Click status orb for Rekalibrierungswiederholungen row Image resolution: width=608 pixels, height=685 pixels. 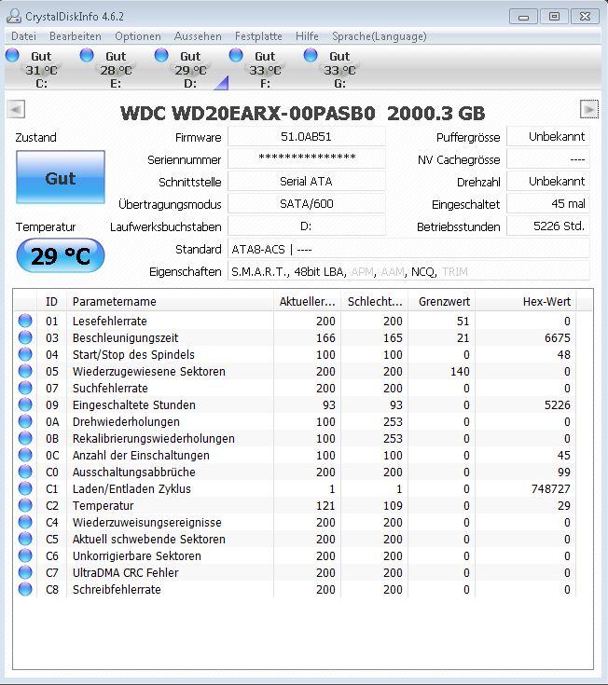[25, 438]
